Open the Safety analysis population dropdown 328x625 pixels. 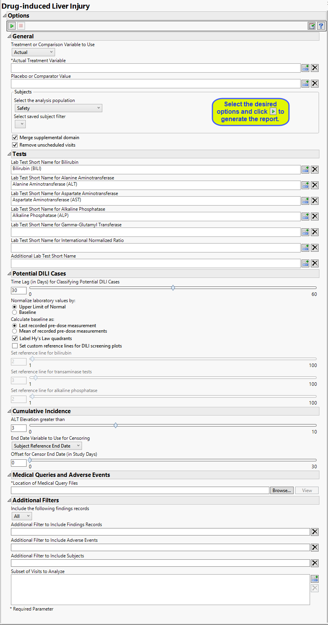point(58,108)
